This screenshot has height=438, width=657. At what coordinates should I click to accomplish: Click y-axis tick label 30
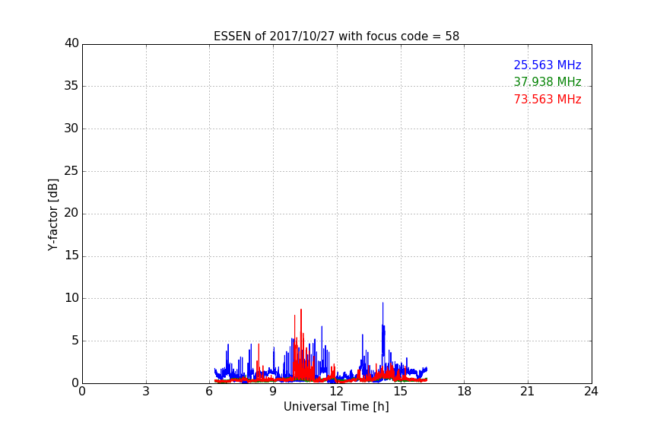tap(71, 129)
